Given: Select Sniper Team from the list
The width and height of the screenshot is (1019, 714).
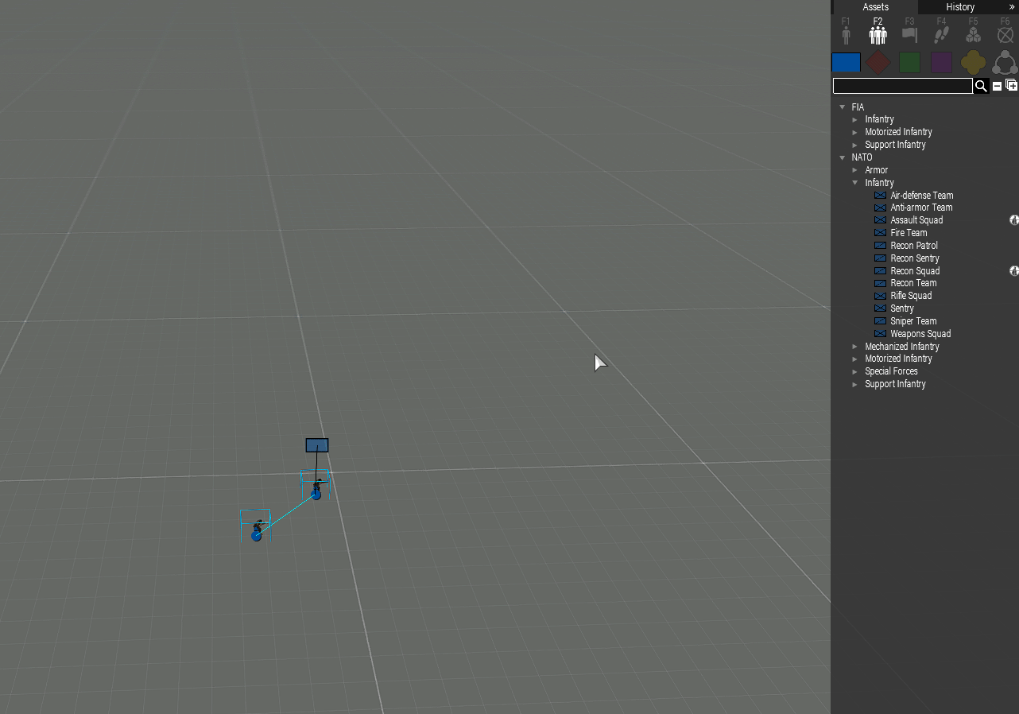Looking at the screenshot, I should [912, 321].
